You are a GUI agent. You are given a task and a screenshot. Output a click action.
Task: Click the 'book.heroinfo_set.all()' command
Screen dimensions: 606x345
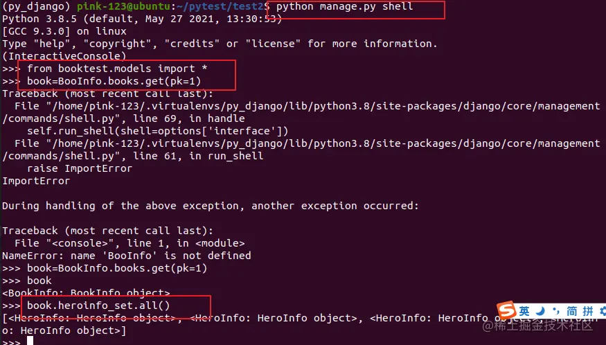tap(98, 306)
